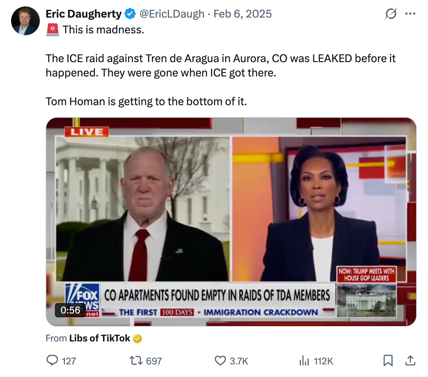Click the blue verified badge
The image size is (428, 377).
click(130, 14)
